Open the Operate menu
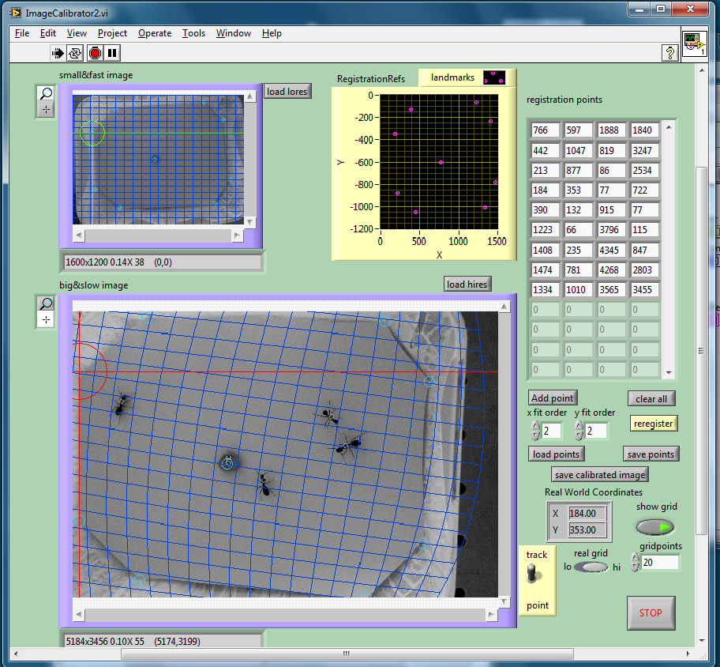The height and width of the screenshot is (667, 720). pyautogui.click(x=155, y=33)
